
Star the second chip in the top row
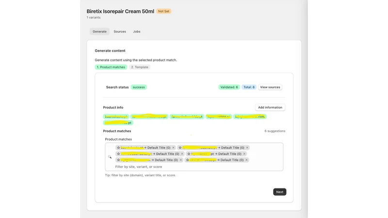[180, 148]
